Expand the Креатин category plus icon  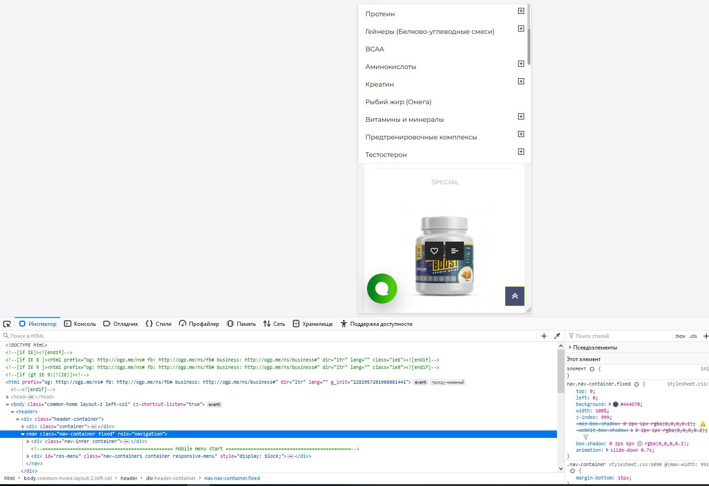point(521,81)
